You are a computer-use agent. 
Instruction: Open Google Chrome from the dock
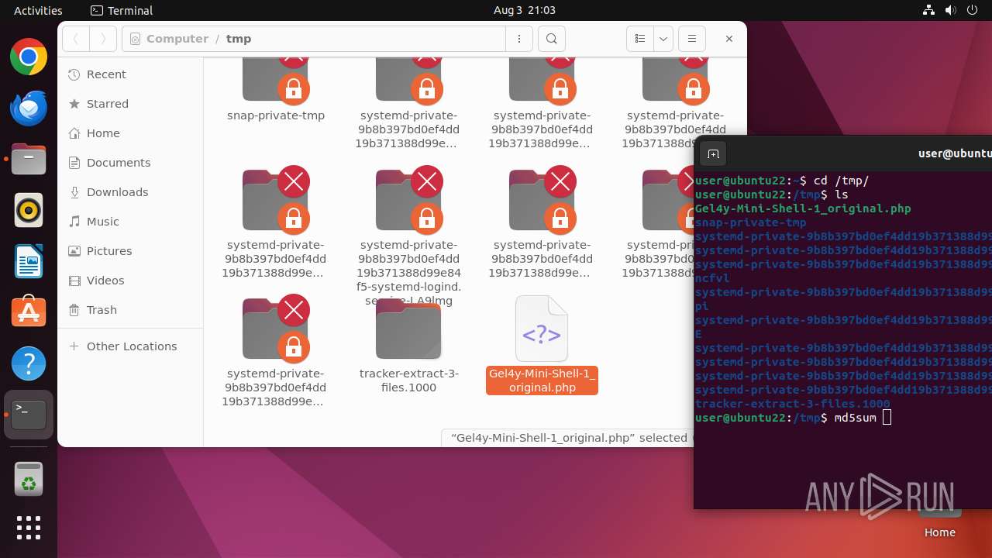point(29,57)
